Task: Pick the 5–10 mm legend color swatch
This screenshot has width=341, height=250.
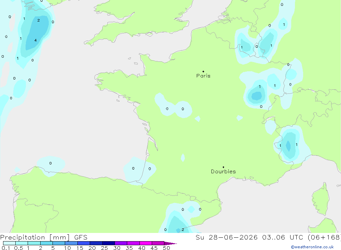Action: (x=59, y=243)
